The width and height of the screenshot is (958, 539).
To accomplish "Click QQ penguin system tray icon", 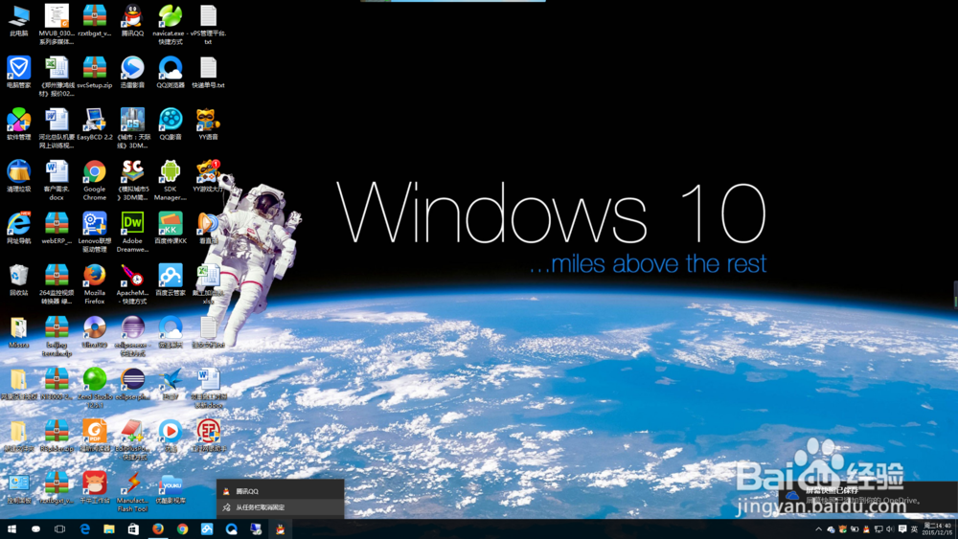I will 866,529.
